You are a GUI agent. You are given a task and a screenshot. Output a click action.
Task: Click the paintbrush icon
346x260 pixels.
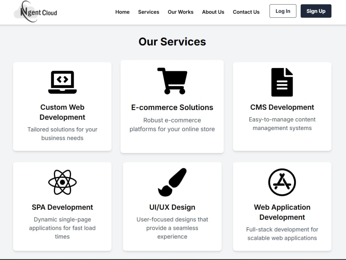point(172,182)
